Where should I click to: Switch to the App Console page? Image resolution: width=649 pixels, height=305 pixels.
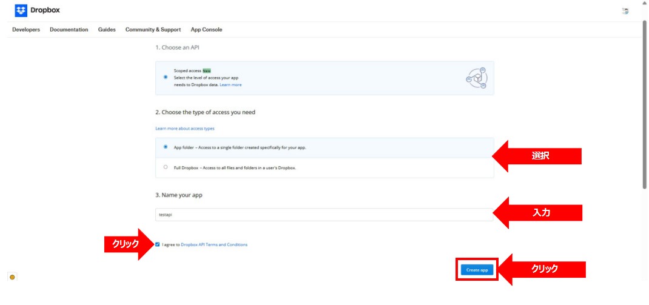click(206, 30)
